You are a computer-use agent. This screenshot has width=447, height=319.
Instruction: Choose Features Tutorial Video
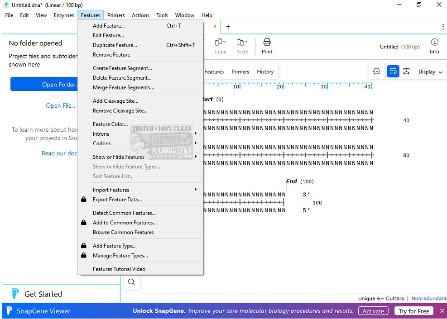point(140,269)
